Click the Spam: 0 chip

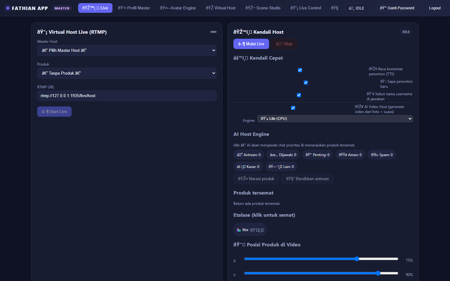coord(382,155)
